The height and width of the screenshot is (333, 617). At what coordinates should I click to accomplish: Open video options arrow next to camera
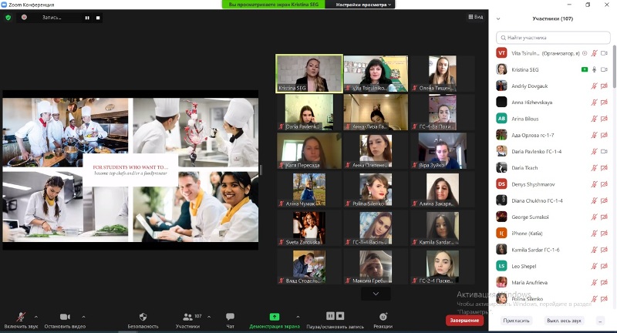click(x=83, y=317)
